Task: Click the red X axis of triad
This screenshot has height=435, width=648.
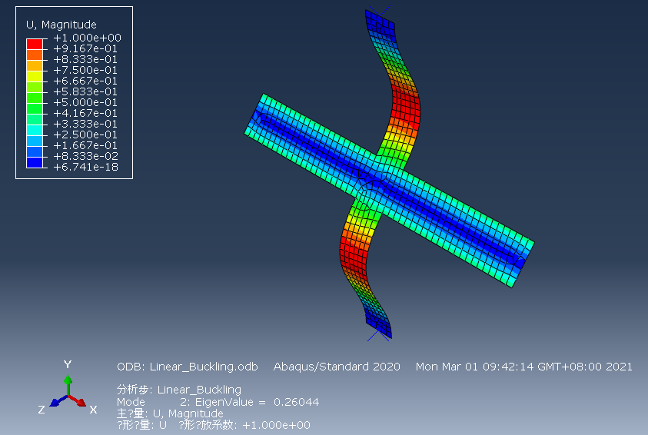Action: 78,400
